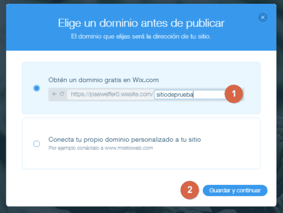
Task: Click 'Conecta tu propio dominio personalizado a tu sitio' label
Action: click(125, 140)
